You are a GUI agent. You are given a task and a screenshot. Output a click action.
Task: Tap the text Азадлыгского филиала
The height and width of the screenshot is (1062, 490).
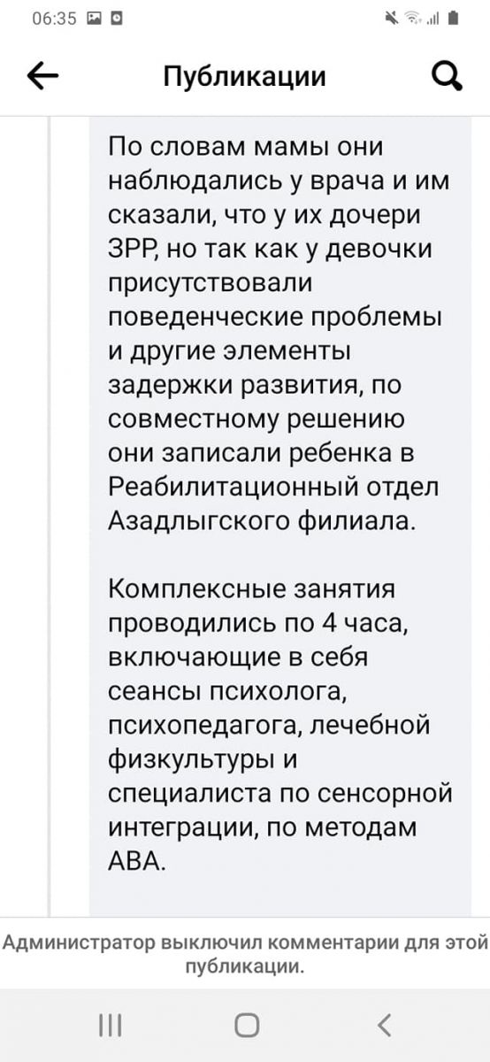coord(261,522)
